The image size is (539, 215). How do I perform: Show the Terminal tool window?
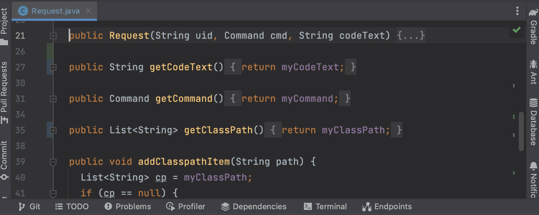click(325, 206)
